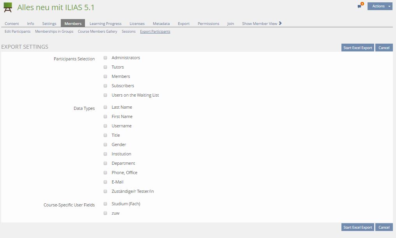This screenshot has width=396, height=238.
Task: Open Course Members Gallery subtab
Action: tap(97, 32)
